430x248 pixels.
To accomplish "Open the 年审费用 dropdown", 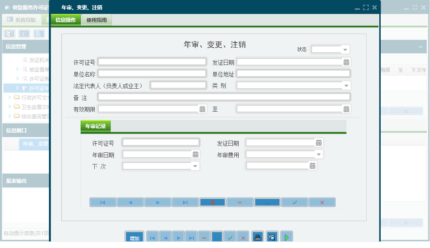I will (x=318, y=154).
